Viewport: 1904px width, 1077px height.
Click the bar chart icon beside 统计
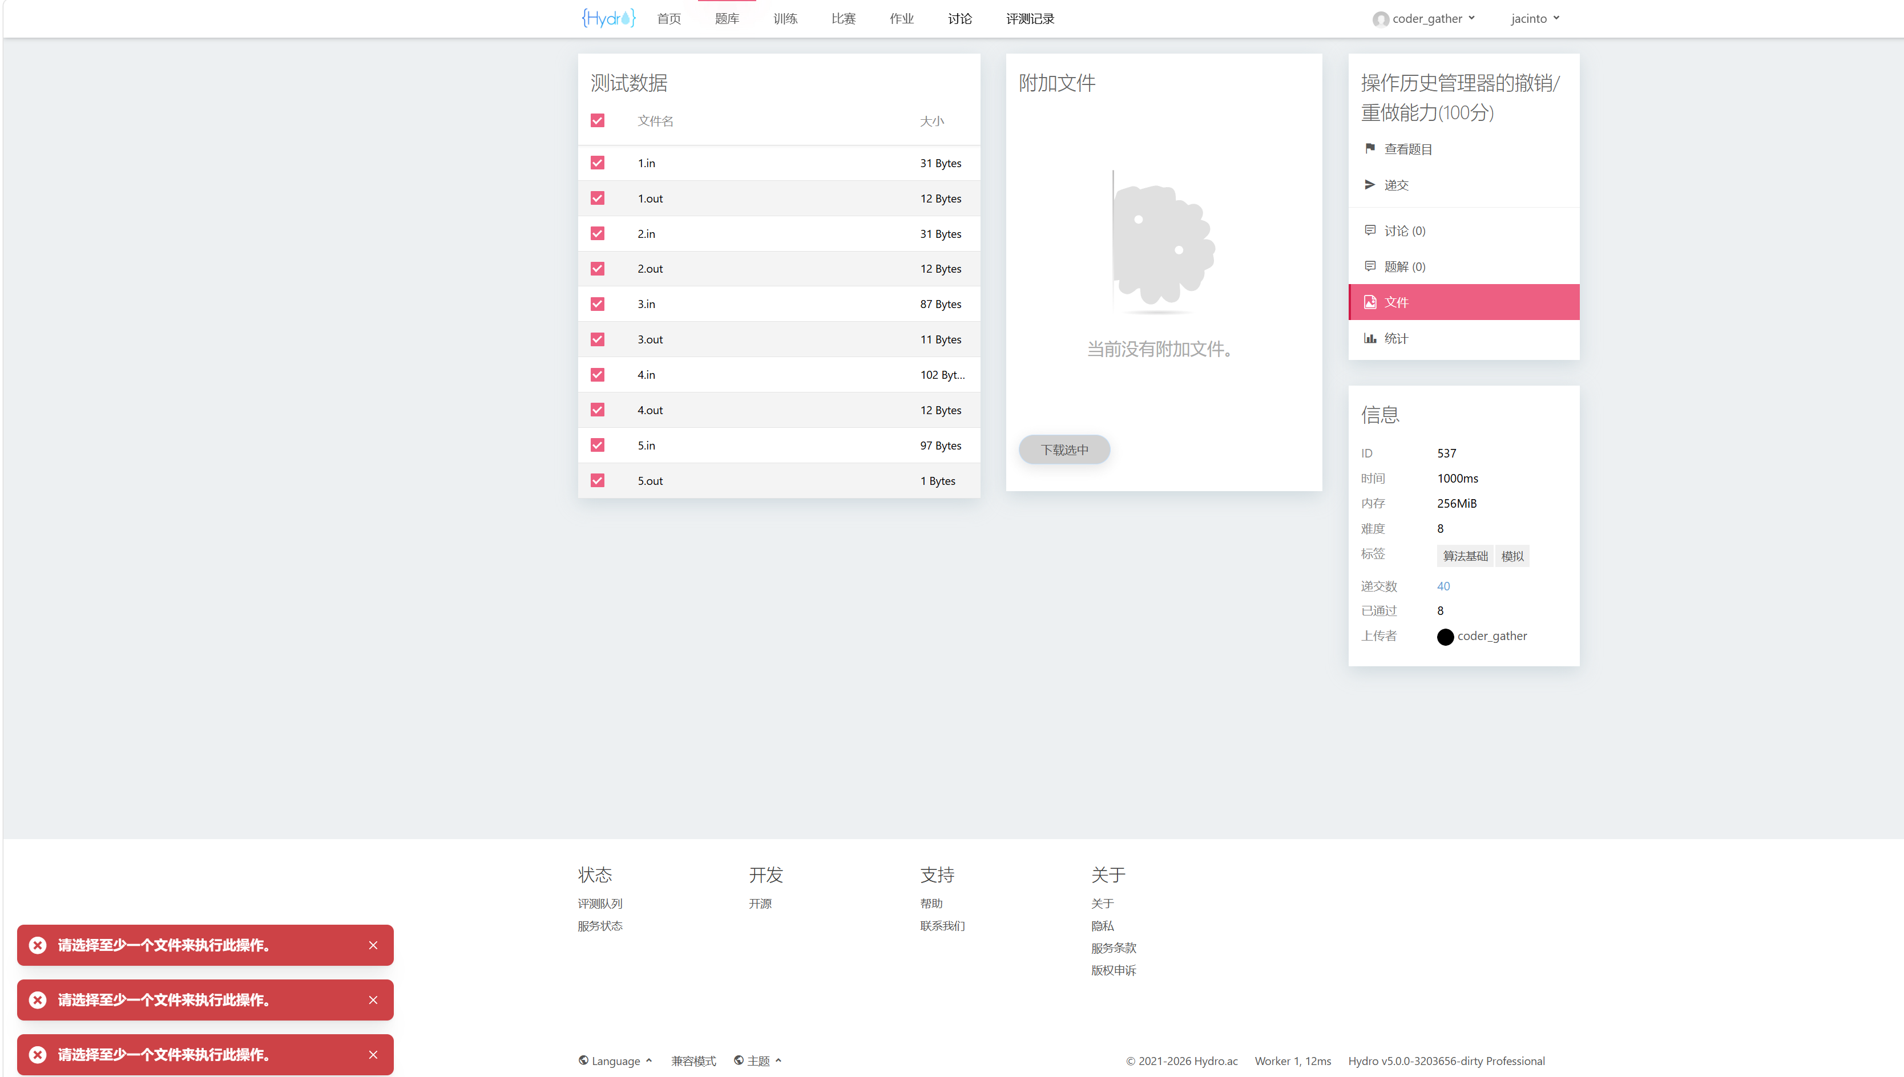pyautogui.click(x=1370, y=338)
